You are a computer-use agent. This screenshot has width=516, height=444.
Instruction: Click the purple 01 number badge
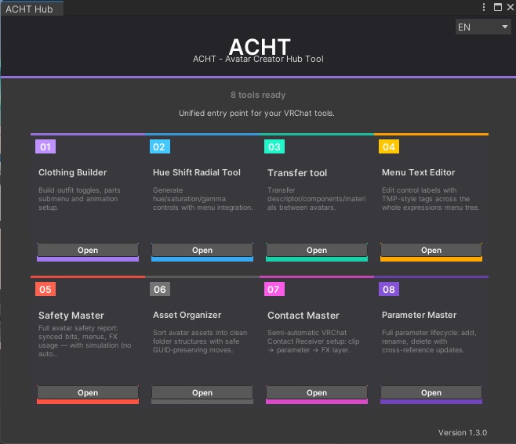(45, 146)
